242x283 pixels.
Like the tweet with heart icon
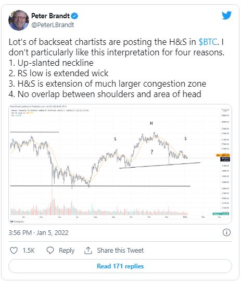click(x=14, y=250)
